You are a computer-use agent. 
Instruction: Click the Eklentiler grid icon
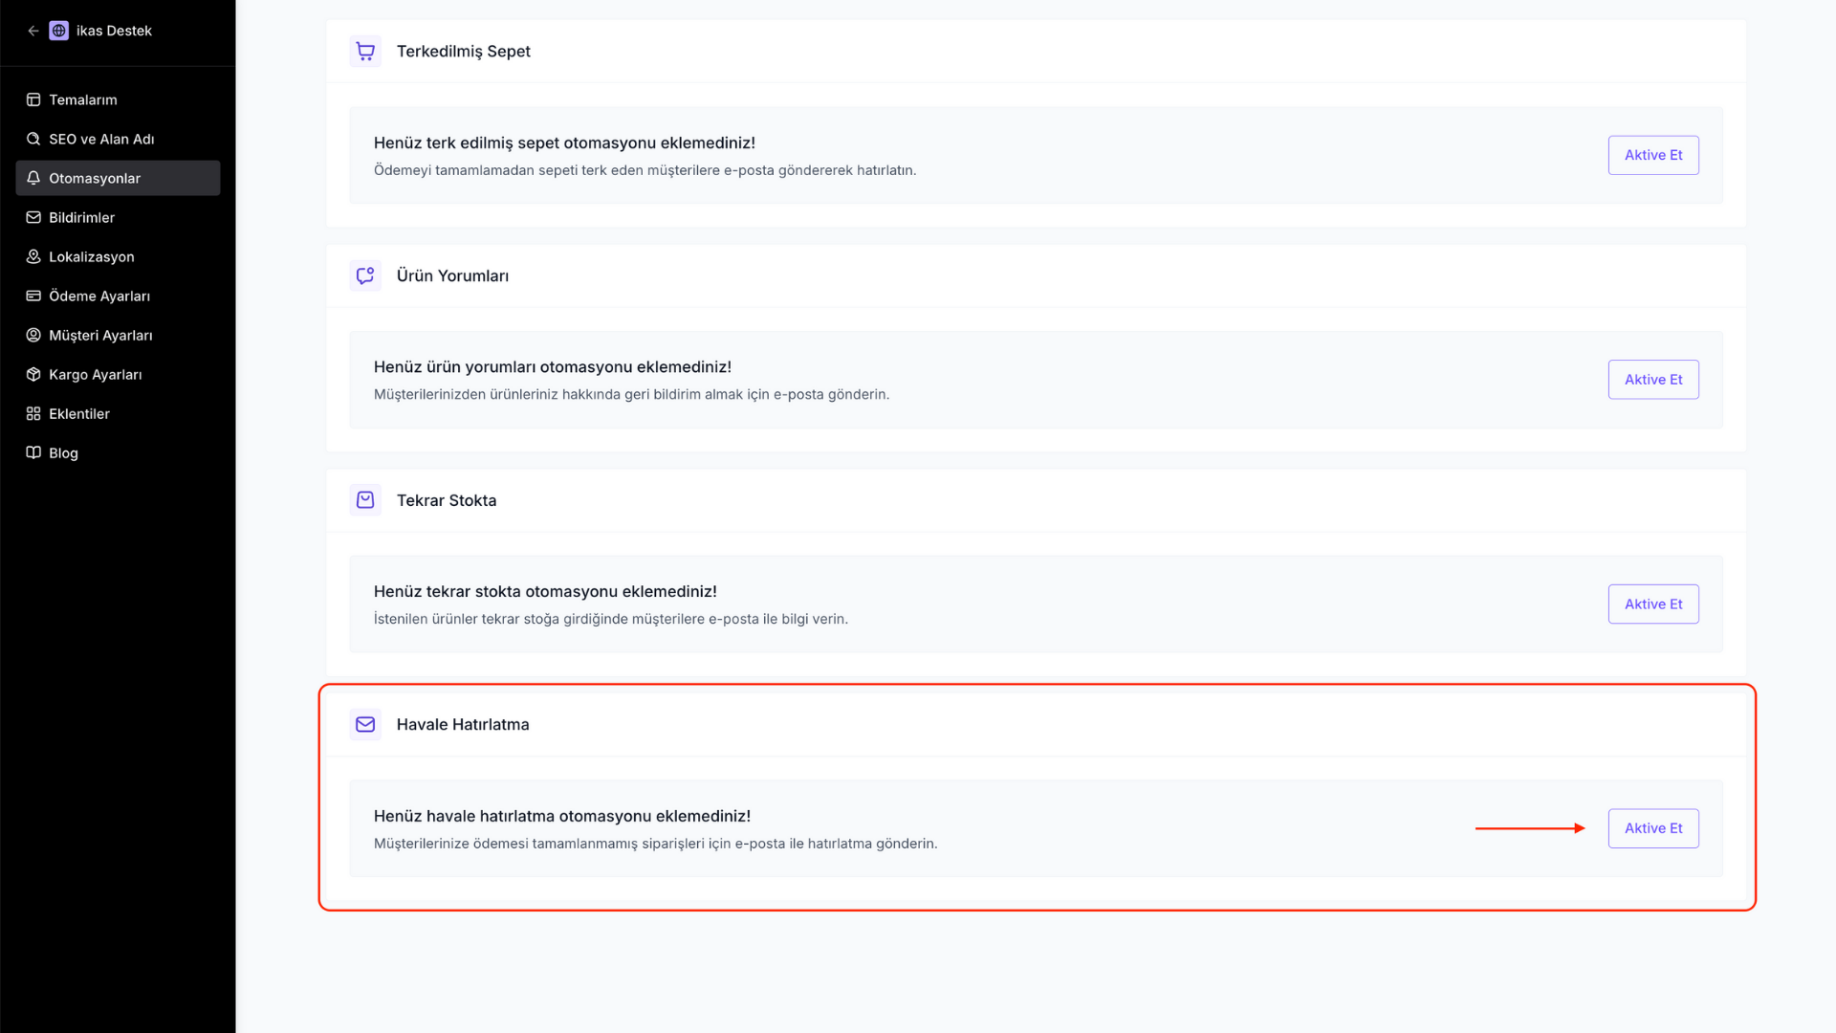tap(33, 413)
